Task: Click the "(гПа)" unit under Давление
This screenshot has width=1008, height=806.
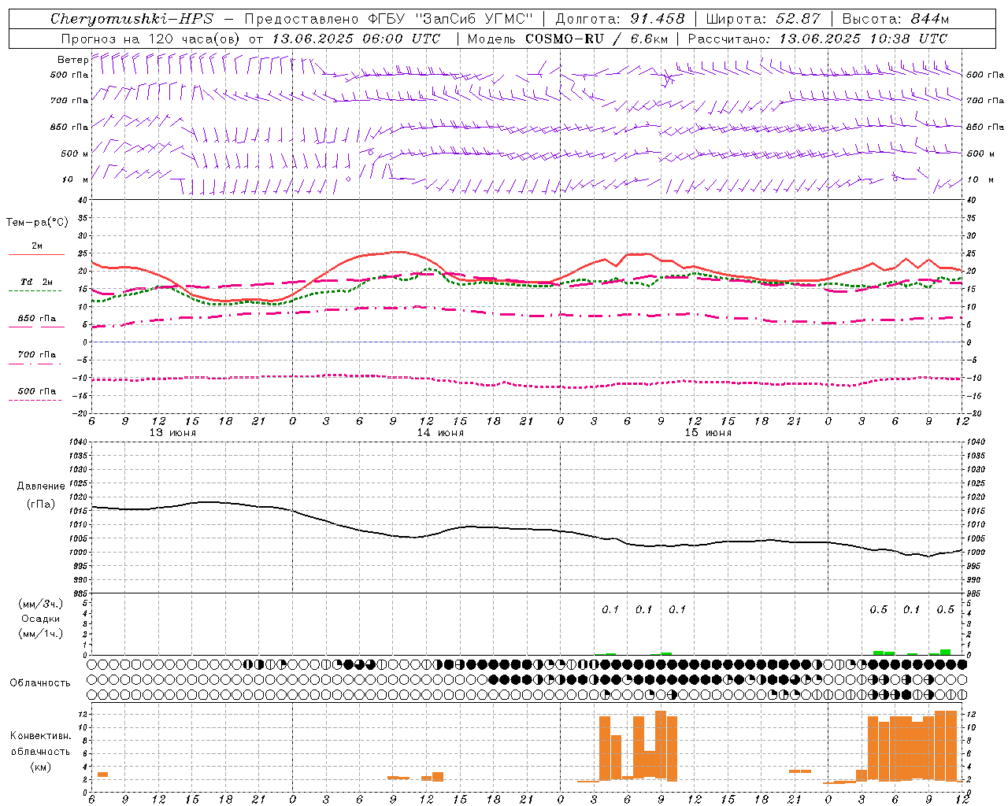Action: 41,504
